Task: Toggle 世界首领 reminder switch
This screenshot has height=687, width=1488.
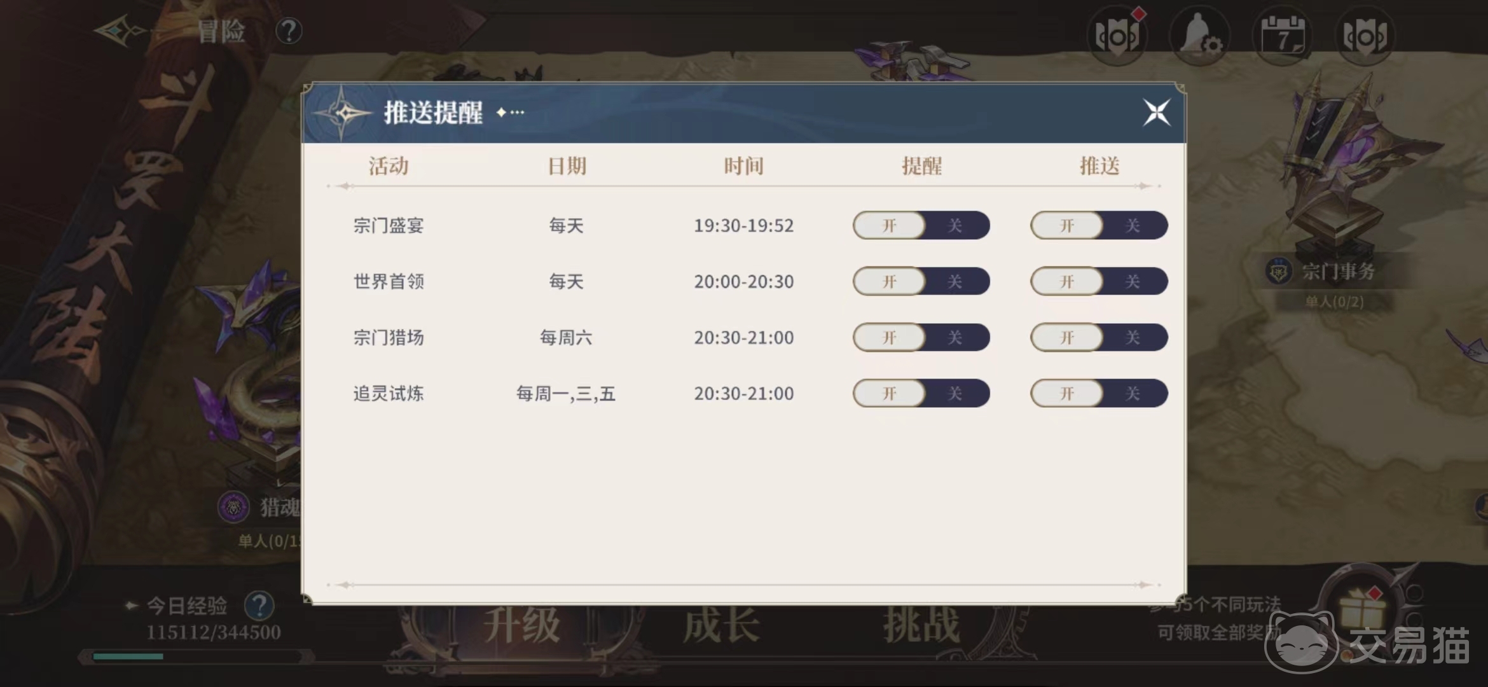Action: click(x=921, y=282)
